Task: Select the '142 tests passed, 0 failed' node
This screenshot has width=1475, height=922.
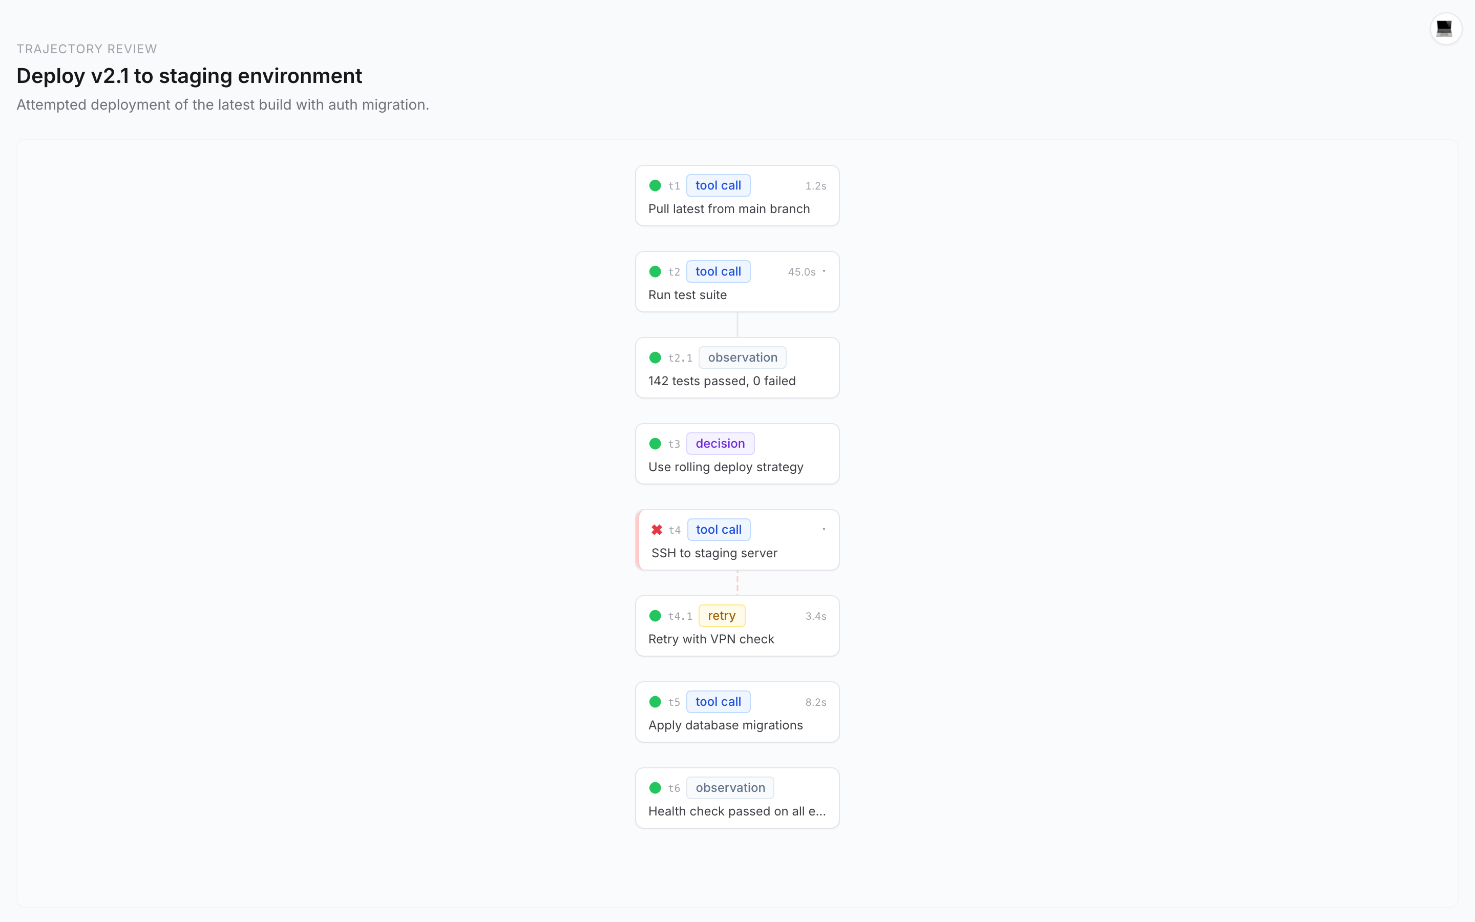Action: [722, 381]
